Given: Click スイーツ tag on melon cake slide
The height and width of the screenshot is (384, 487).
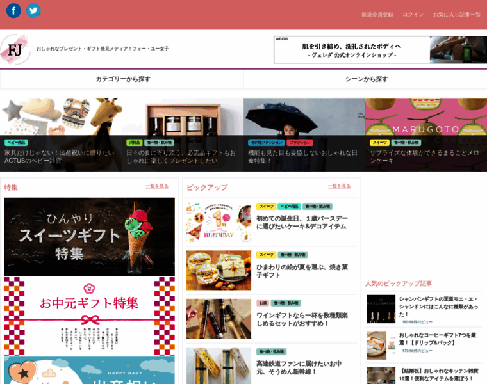Looking at the screenshot, I should [379, 142].
